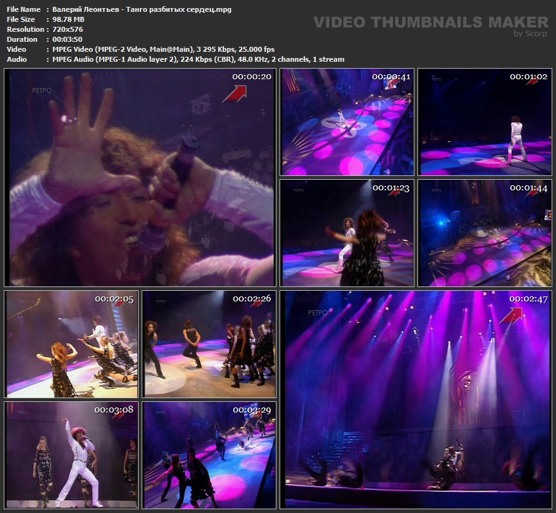Image resolution: width=556 pixels, height=513 pixels.
Task: Click the resolution value 720x576
Action: (x=68, y=29)
